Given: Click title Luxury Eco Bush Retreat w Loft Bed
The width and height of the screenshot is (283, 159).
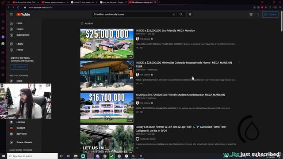Looking at the screenshot, I should [181, 129].
